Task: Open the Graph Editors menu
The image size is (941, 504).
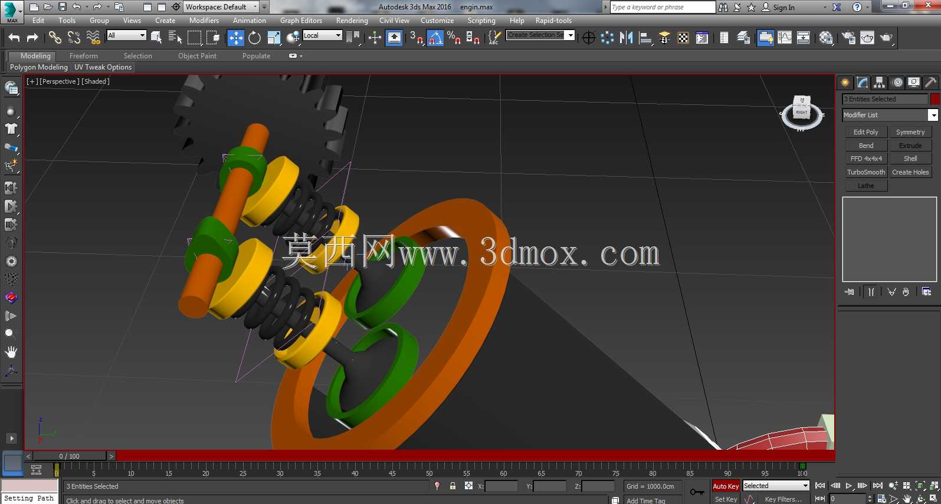Action: 301,21
